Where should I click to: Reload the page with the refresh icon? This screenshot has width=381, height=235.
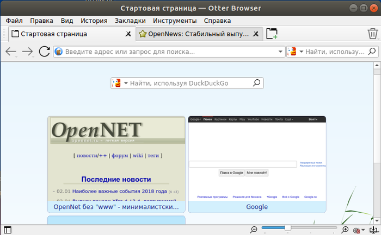44,52
